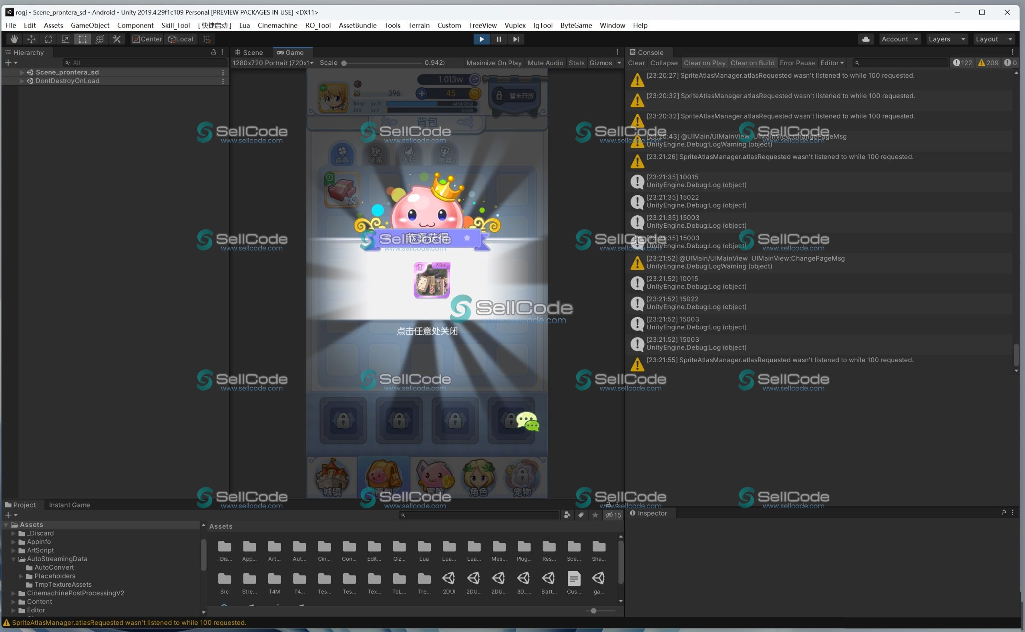Expand the Scene_prontera_sd hierarchy item
This screenshot has height=632, width=1025.
pos(22,72)
